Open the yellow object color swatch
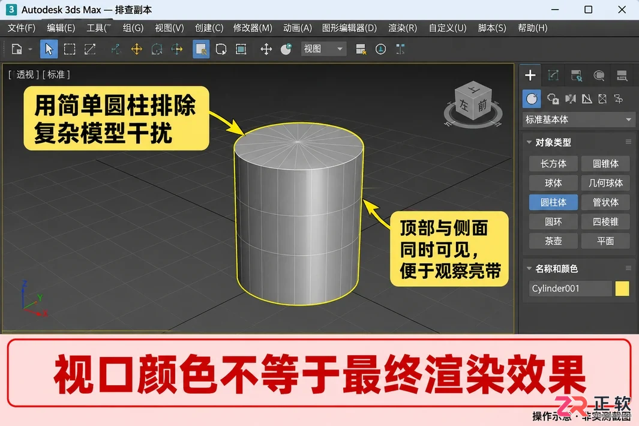 coord(622,288)
